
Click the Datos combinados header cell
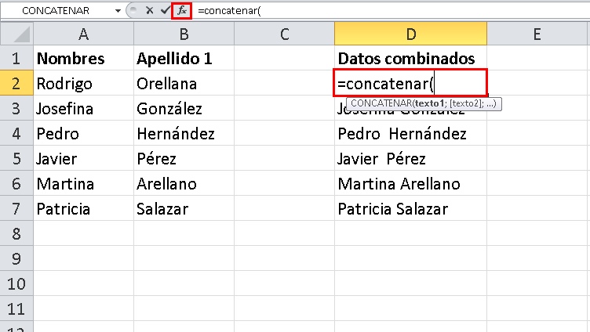[x=410, y=59]
